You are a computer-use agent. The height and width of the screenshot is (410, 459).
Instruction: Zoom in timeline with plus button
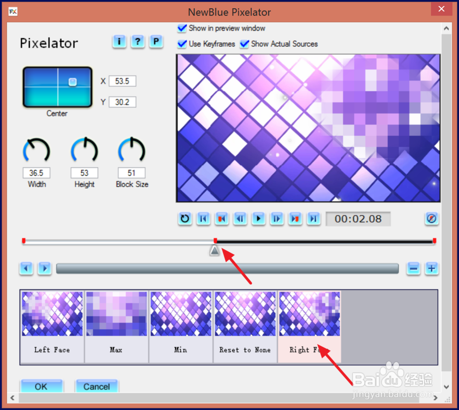(x=432, y=268)
